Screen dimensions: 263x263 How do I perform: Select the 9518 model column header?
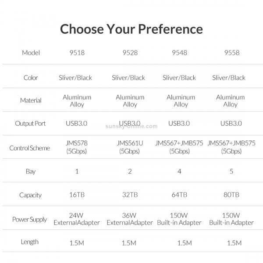77,53
